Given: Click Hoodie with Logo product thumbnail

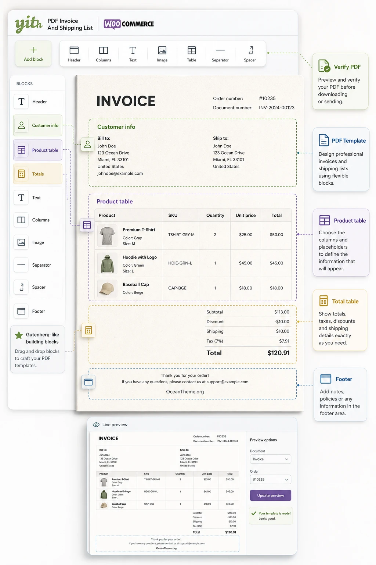Looking at the screenshot, I should (x=107, y=263).
